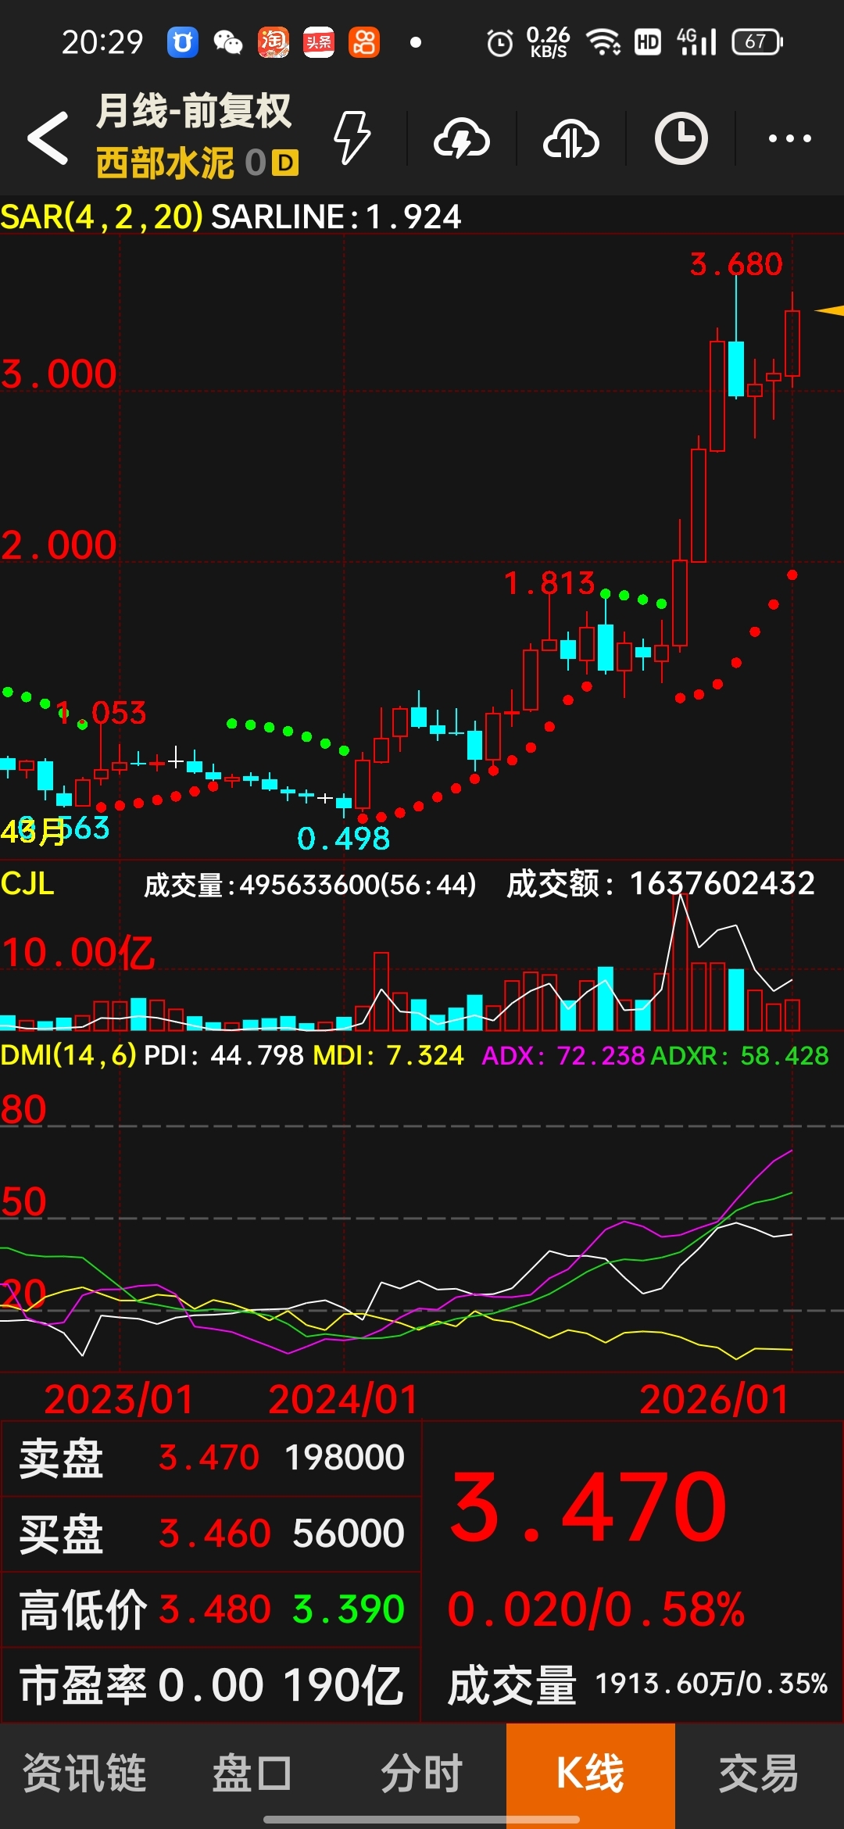Tap the cloud lightning sync icon
Viewport: 844px width, 1829px height.
click(x=462, y=138)
